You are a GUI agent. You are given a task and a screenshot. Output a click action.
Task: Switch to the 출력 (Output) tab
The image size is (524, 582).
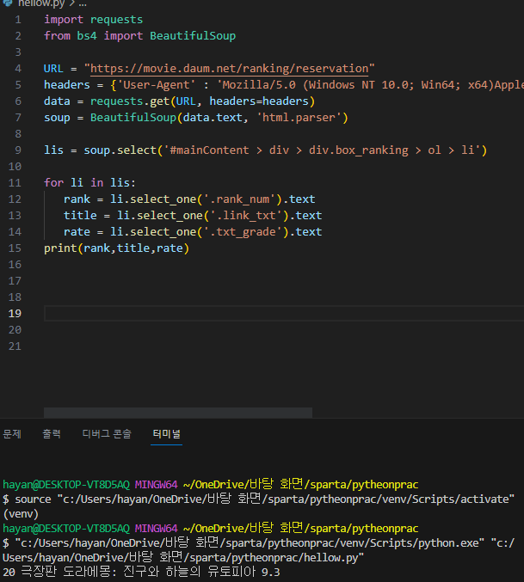point(52,433)
